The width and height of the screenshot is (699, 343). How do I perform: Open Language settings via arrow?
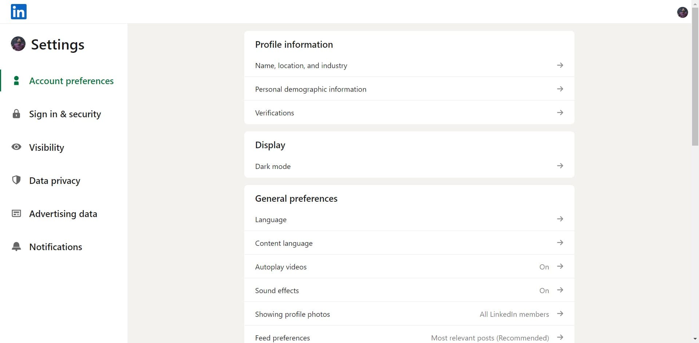coord(560,219)
